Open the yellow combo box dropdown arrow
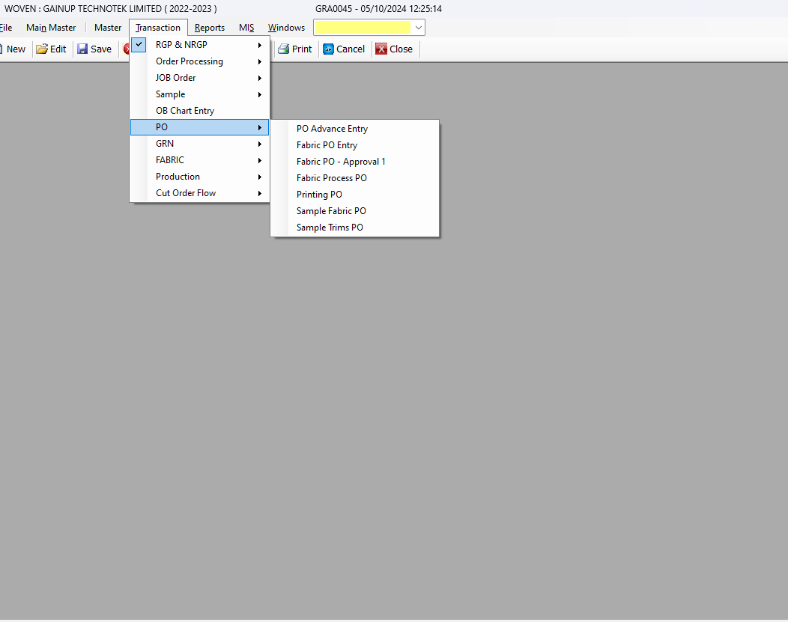The height and width of the screenshot is (622, 788). [x=418, y=28]
